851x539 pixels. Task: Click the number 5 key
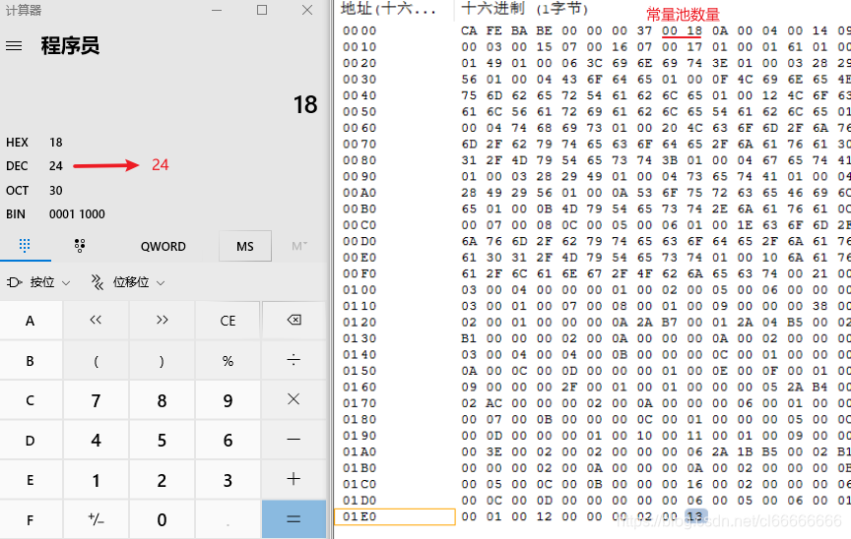(x=162, y=441)
